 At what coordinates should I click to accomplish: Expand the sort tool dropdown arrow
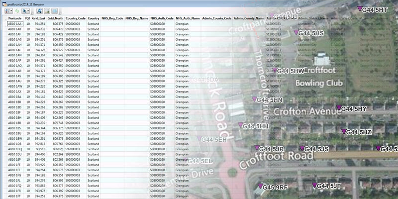point(11,11)
